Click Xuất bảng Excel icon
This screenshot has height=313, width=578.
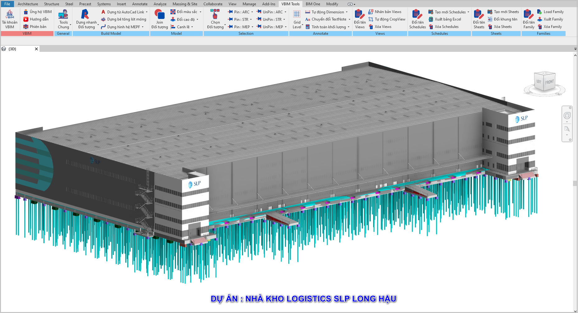[x=431, y=19]
